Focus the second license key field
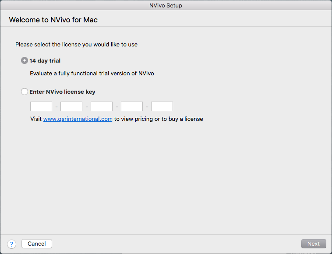The height and width of the screenshot is (254, 332). (71, 106)
